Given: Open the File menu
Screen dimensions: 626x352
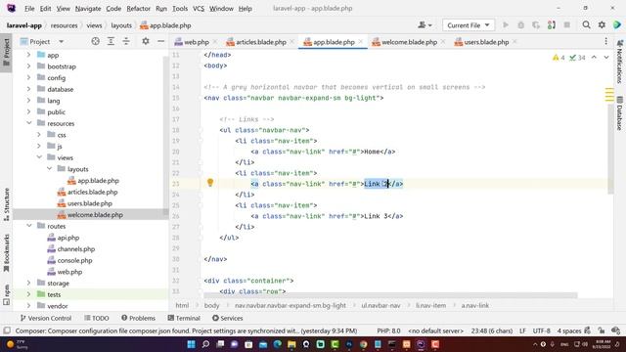Looking at the screenshot, I should 29,9.
